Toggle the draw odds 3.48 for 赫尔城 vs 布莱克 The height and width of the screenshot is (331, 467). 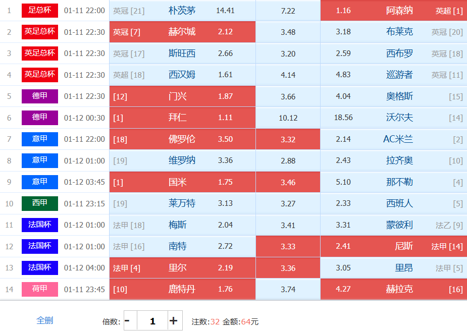[288, 32]
